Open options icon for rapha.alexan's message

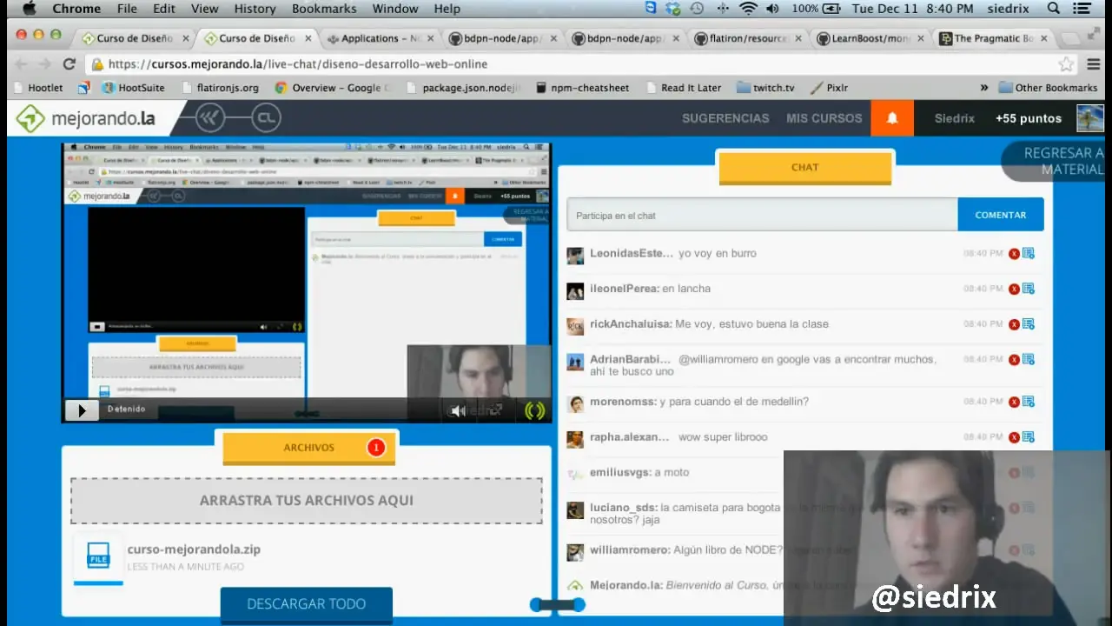[1029, 436]
